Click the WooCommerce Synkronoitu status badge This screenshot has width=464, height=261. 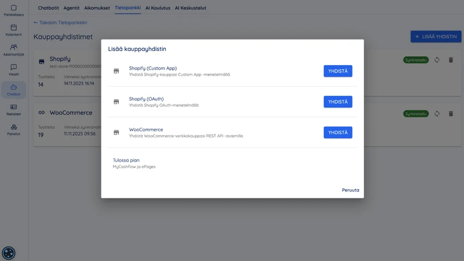(416, 114)
